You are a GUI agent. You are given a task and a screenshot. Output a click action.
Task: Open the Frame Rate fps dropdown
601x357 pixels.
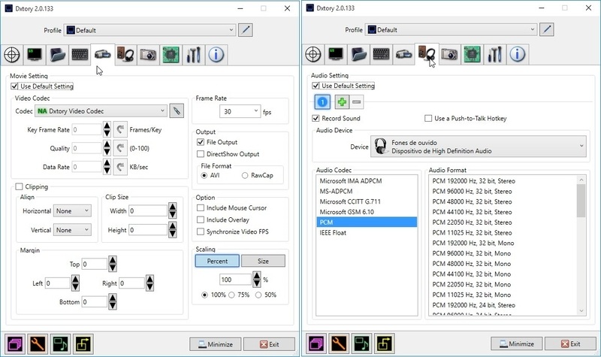coord(240,111)
